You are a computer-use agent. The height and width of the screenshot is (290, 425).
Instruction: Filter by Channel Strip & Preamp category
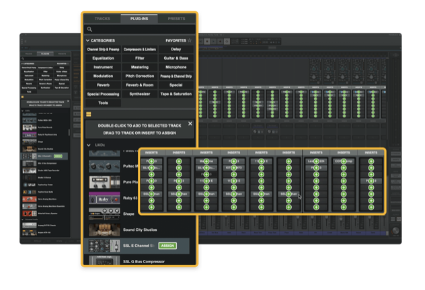coord(103,49)
